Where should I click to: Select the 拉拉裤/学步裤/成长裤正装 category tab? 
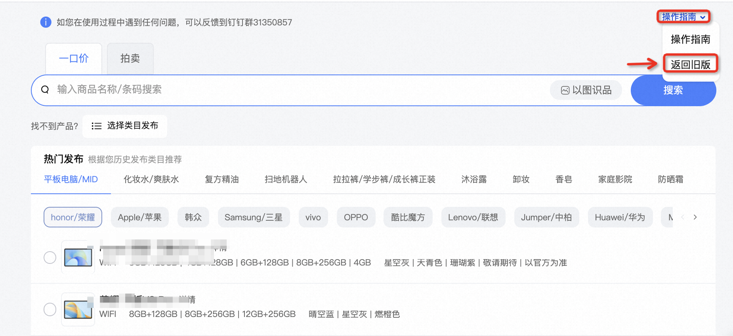(384, 179)
